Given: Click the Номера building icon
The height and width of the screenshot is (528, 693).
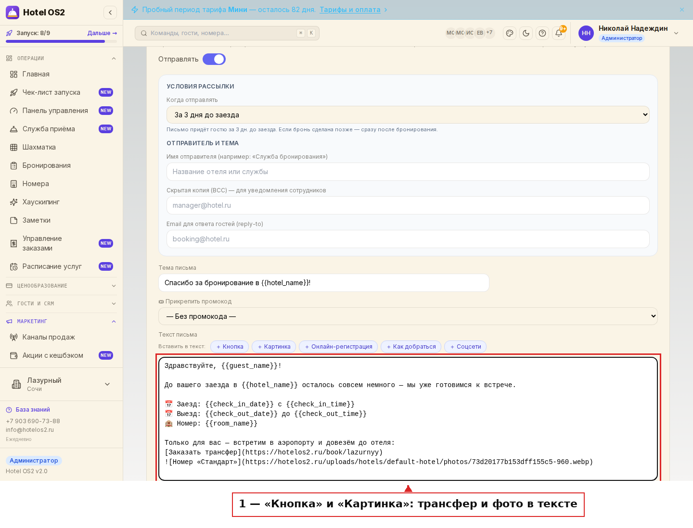Looking at the screenshot, I should (x=14, y=184).
